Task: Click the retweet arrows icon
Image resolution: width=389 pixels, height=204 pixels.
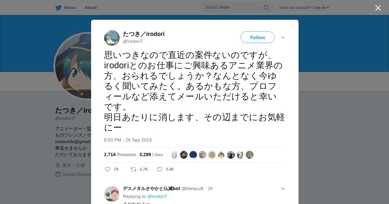Action: [x=133, y=169]
